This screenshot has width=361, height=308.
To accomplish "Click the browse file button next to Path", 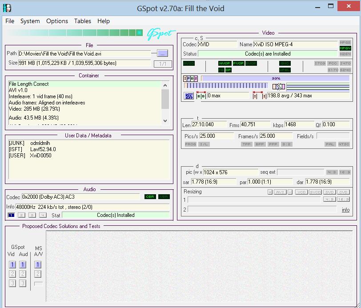I will (x=163, y=54).
